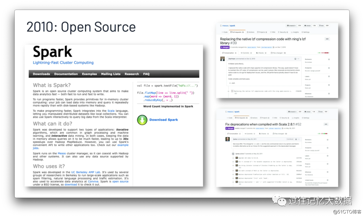Follow the Scala language link

click(111, 111)
